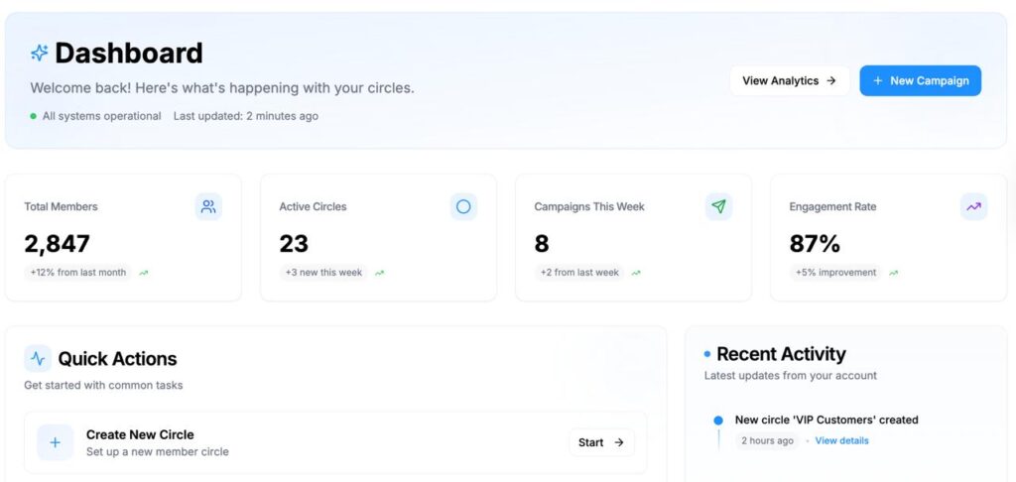Click the green trend arrow under Total Members
Image resolution: width=1016 pixels, height=482 pixels.
click(x=144, y=273)
